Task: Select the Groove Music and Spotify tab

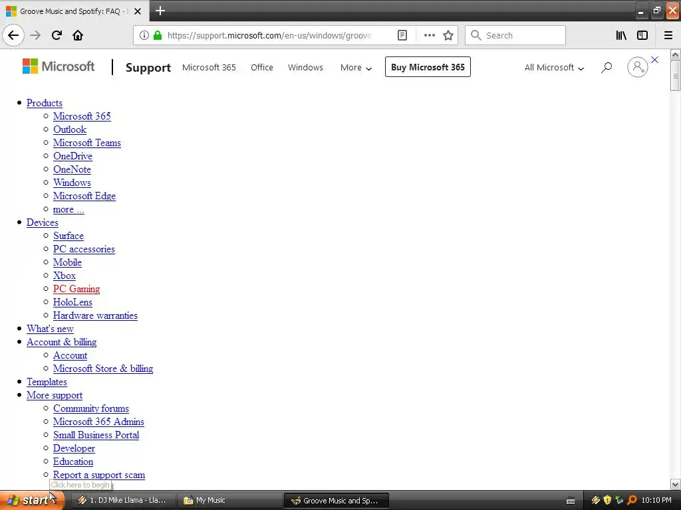Action: click(x=74, y=11)
